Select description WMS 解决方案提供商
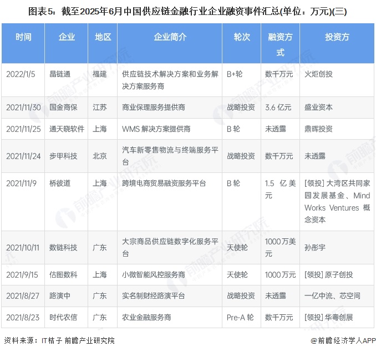Image resolution: width=376 pixels, height=352 pixels. [x=156, y=129]
